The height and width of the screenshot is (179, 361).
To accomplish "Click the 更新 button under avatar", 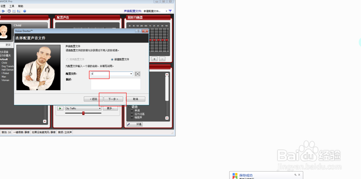I will tap(6, 45).
